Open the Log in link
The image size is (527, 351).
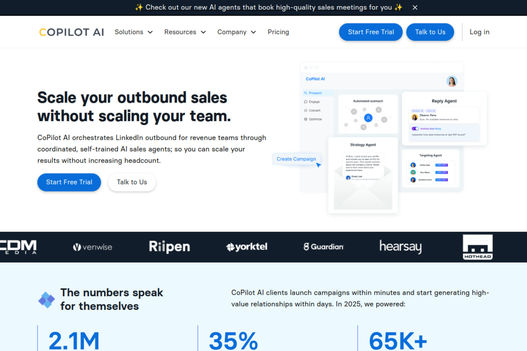pos(480,32)
